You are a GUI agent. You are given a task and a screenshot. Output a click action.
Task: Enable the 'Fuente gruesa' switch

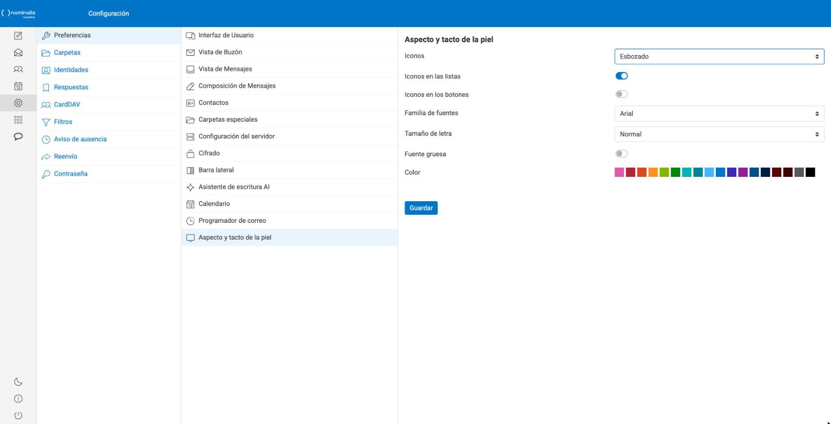[x=622, y=154]
